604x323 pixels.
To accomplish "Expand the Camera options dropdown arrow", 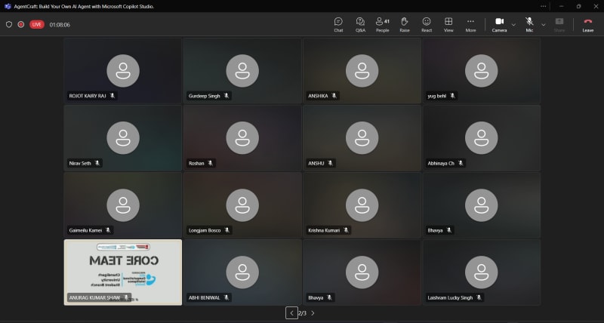I will click(513, 25).
